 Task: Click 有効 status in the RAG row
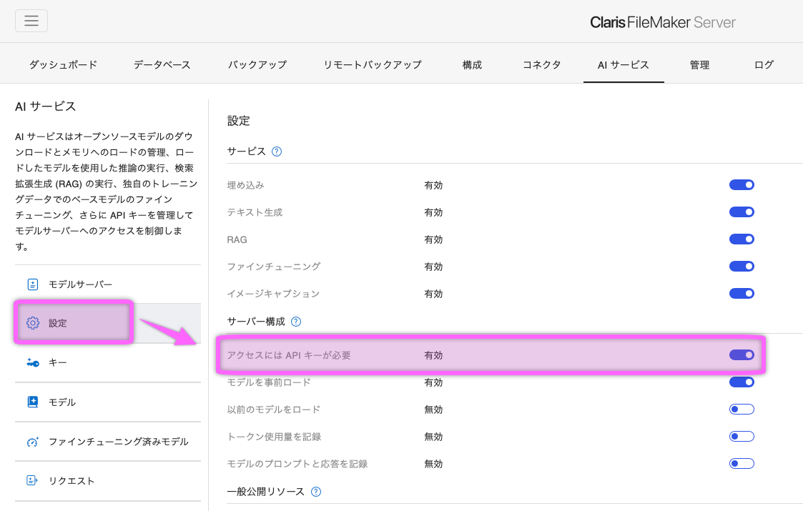433,239
